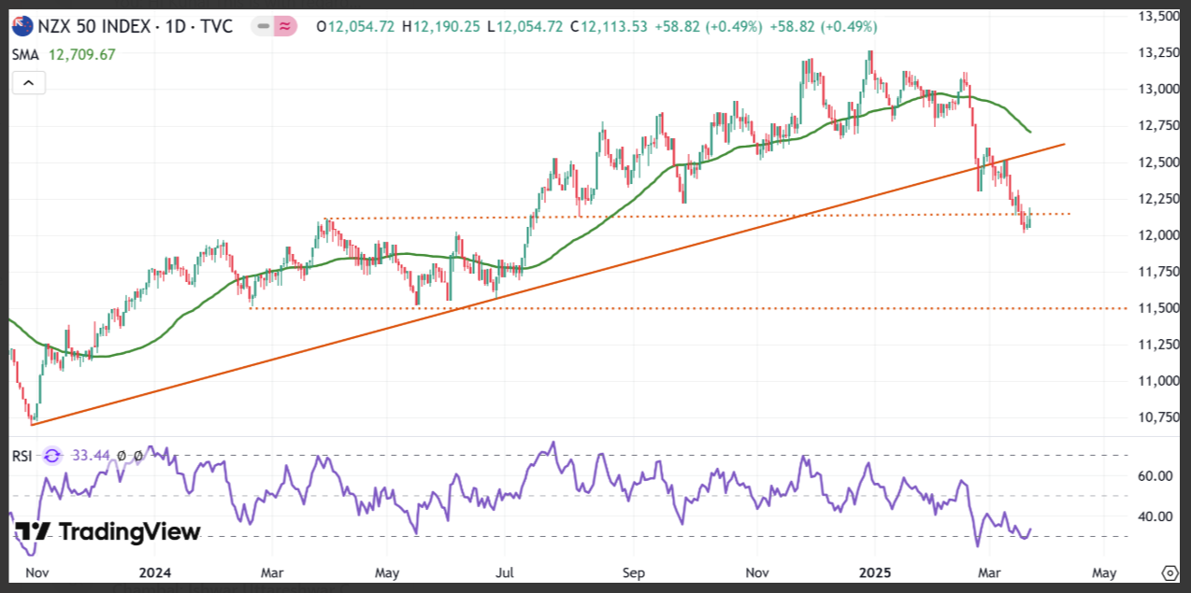Click the go-to-date target icon on time axis
This screenshot has width=1191, height=593.
click(1169, 572)
